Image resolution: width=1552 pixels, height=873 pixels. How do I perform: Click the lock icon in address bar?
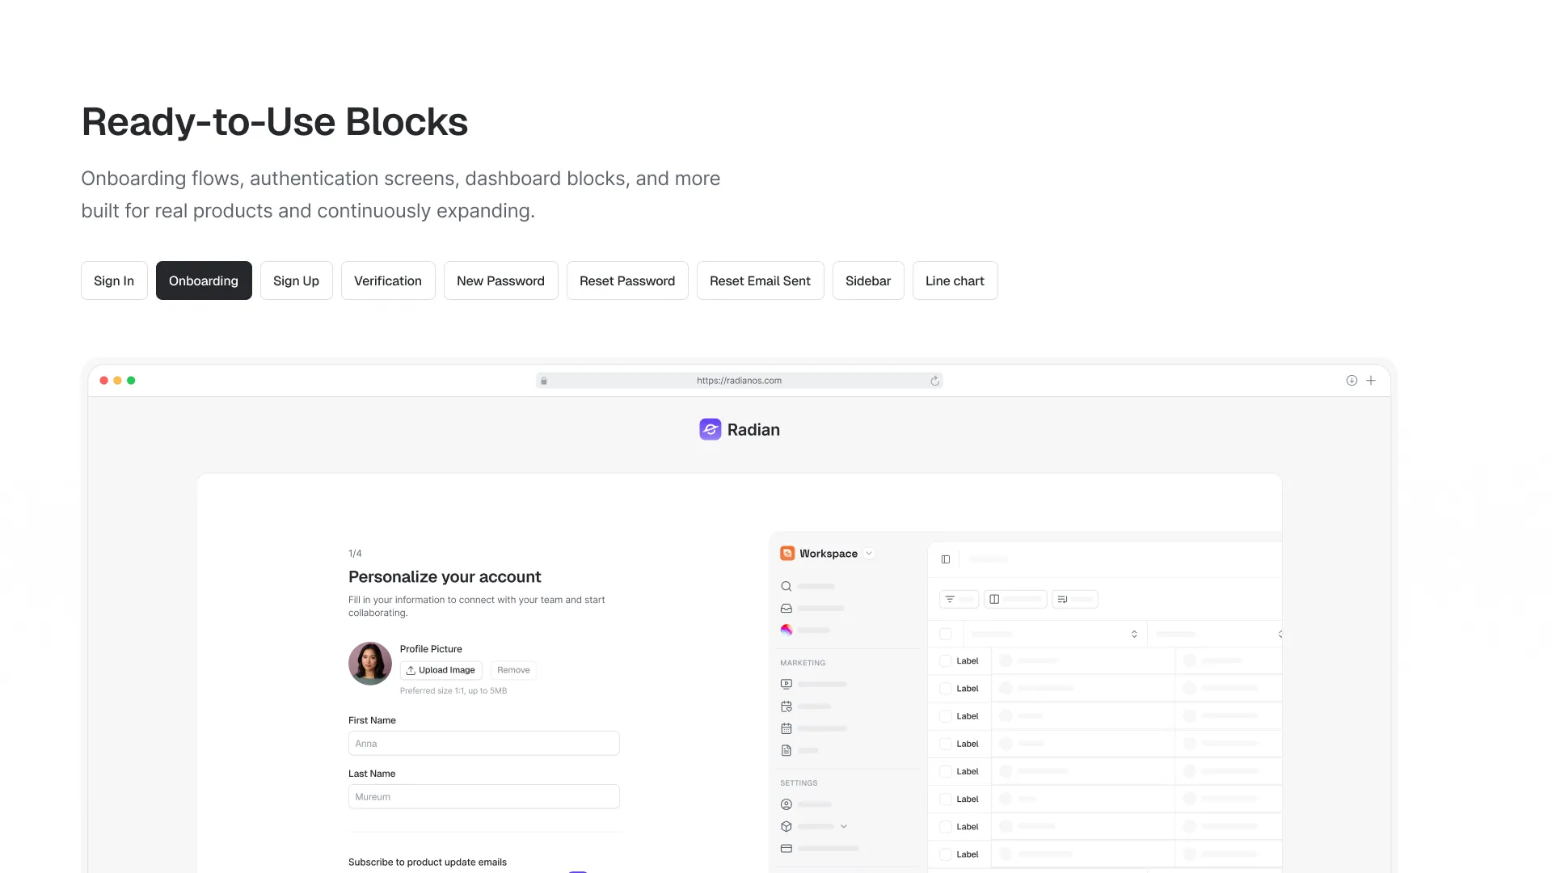click(544, 381)
